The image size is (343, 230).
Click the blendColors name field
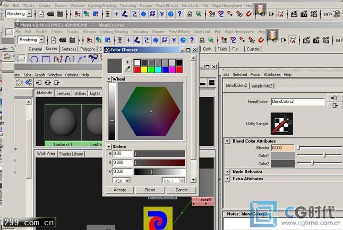(x=298, y=102)
